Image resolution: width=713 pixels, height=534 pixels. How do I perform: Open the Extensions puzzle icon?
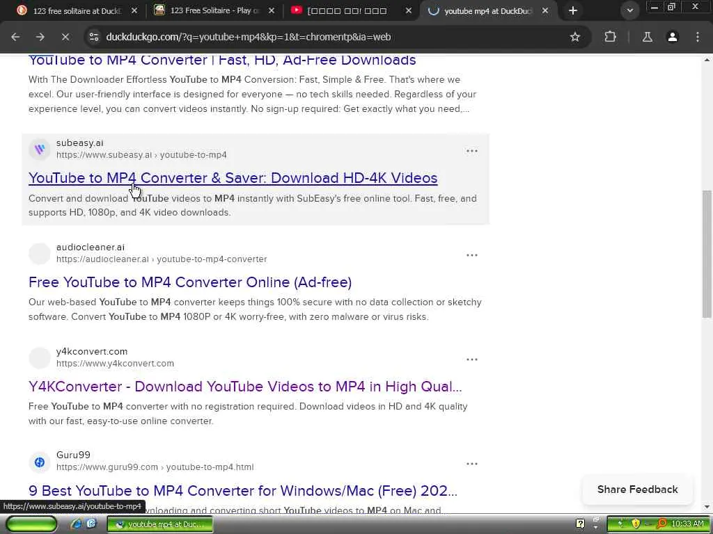(x=610, y=37)
